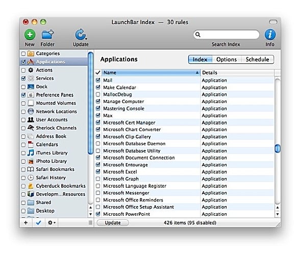Screen dimensions: 299x255
Task: Click the User Accounts icon
Action: pos(31,120)
